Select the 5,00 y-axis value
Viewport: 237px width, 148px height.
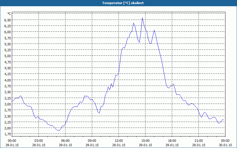point(8,56)
